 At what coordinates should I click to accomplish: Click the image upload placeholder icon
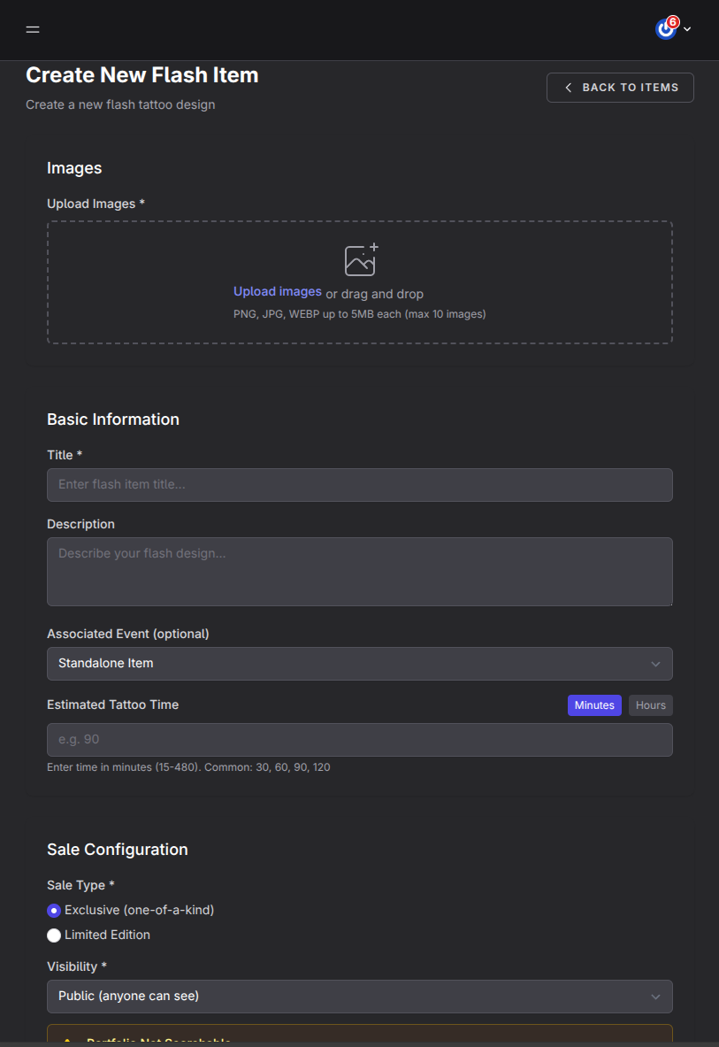[359, 259]
